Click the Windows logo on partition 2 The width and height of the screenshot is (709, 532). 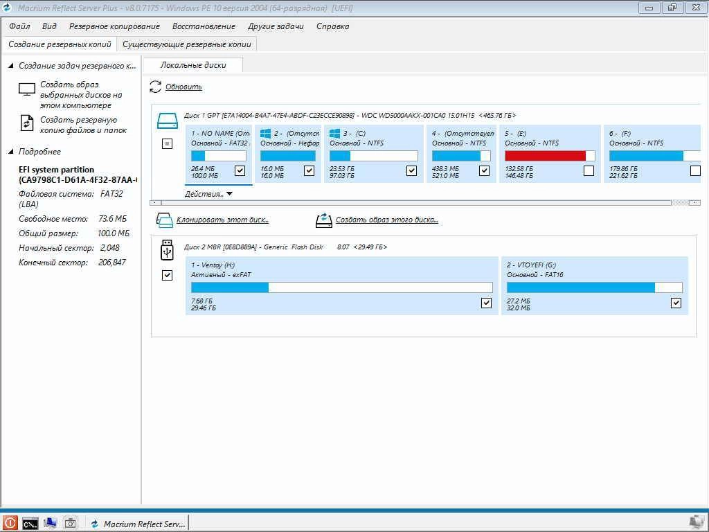[x=265, y=133]
